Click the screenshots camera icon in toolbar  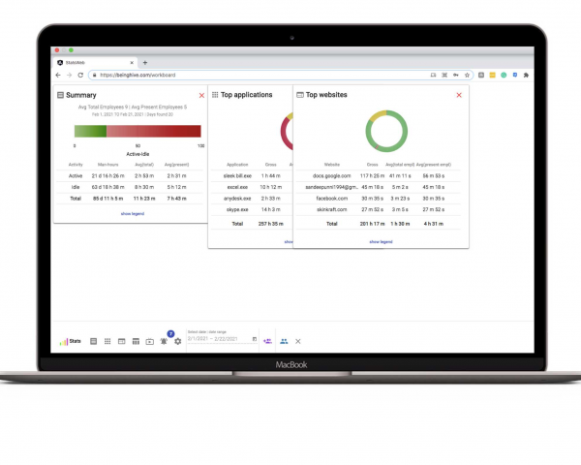point(150,341)
